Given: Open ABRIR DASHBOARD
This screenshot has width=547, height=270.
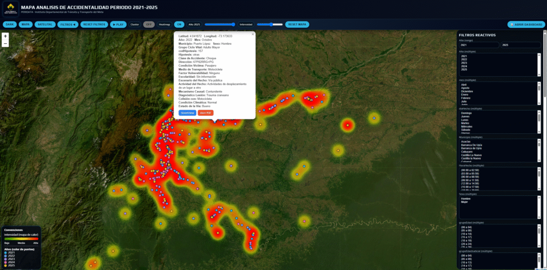Looking at the screenshot, I should (526, 25).
